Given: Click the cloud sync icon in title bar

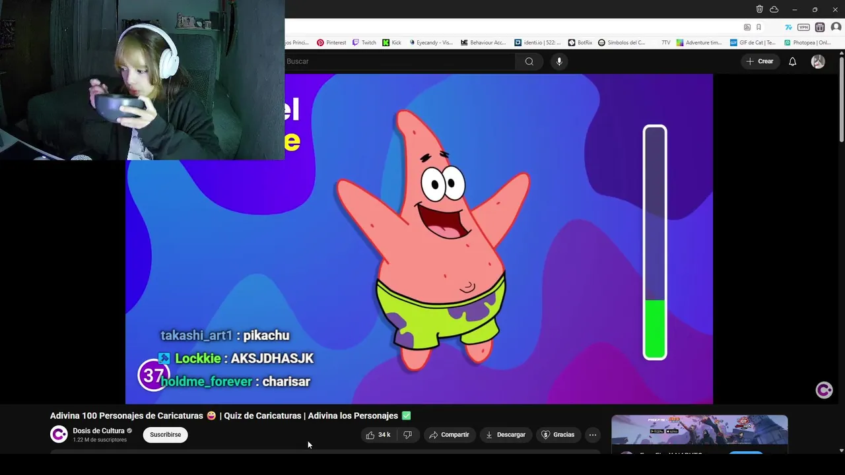Looking at the screenshot, I should pyautogui.click(x=774, y=9).
